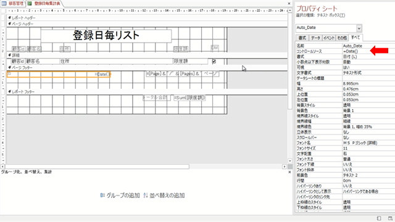Click the horizontal scrollbar left arrow

point(2,166)
